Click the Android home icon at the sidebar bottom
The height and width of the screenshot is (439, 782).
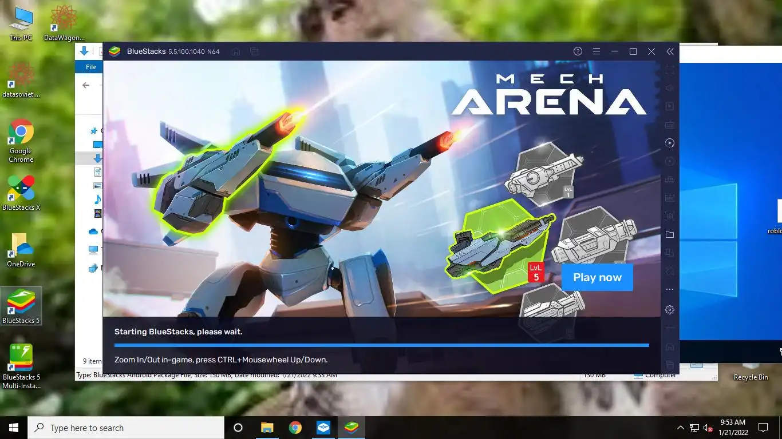pos(670,346)
